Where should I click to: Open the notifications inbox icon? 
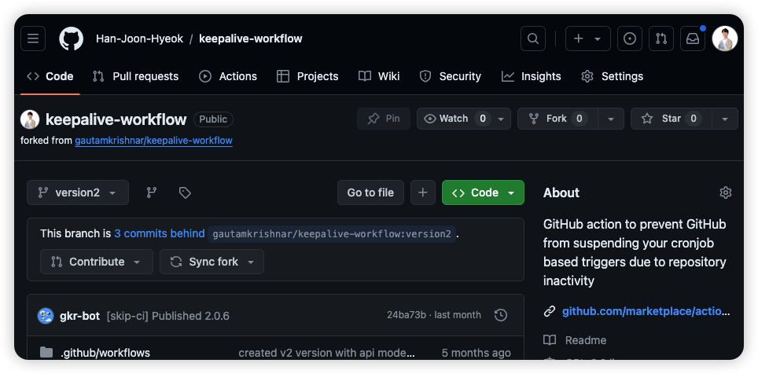tap(693, 38)
